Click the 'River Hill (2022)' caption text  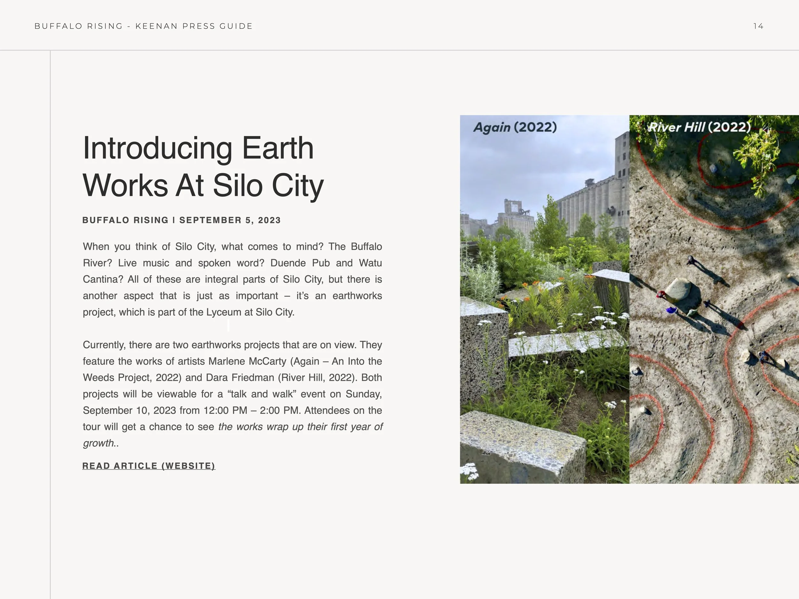pyautogui.click(x=699, y=127)
